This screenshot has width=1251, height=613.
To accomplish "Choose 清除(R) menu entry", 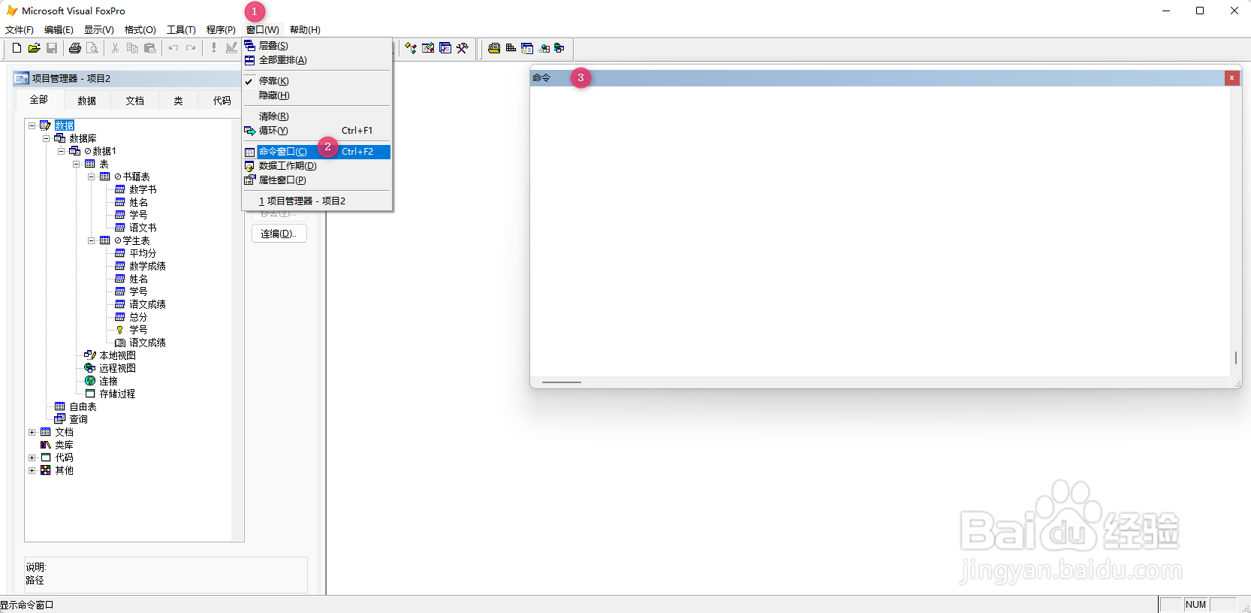I will [x=316, y=116].
